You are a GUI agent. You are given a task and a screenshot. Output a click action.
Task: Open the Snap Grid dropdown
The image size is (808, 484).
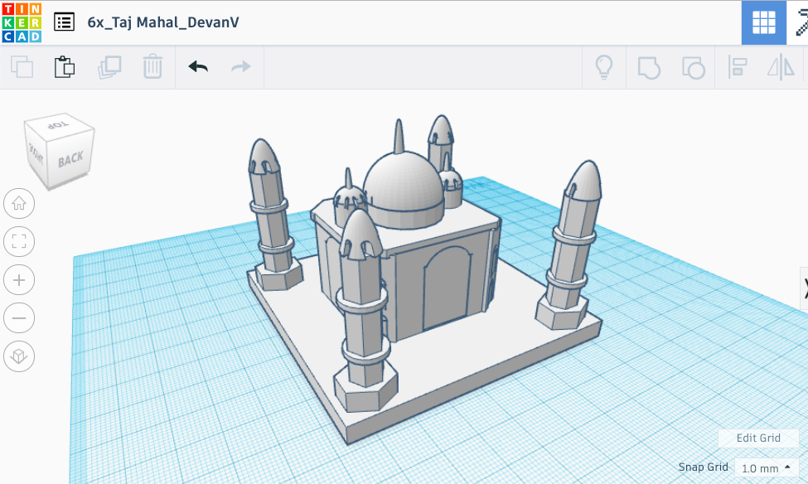click(x=767, y=468)
